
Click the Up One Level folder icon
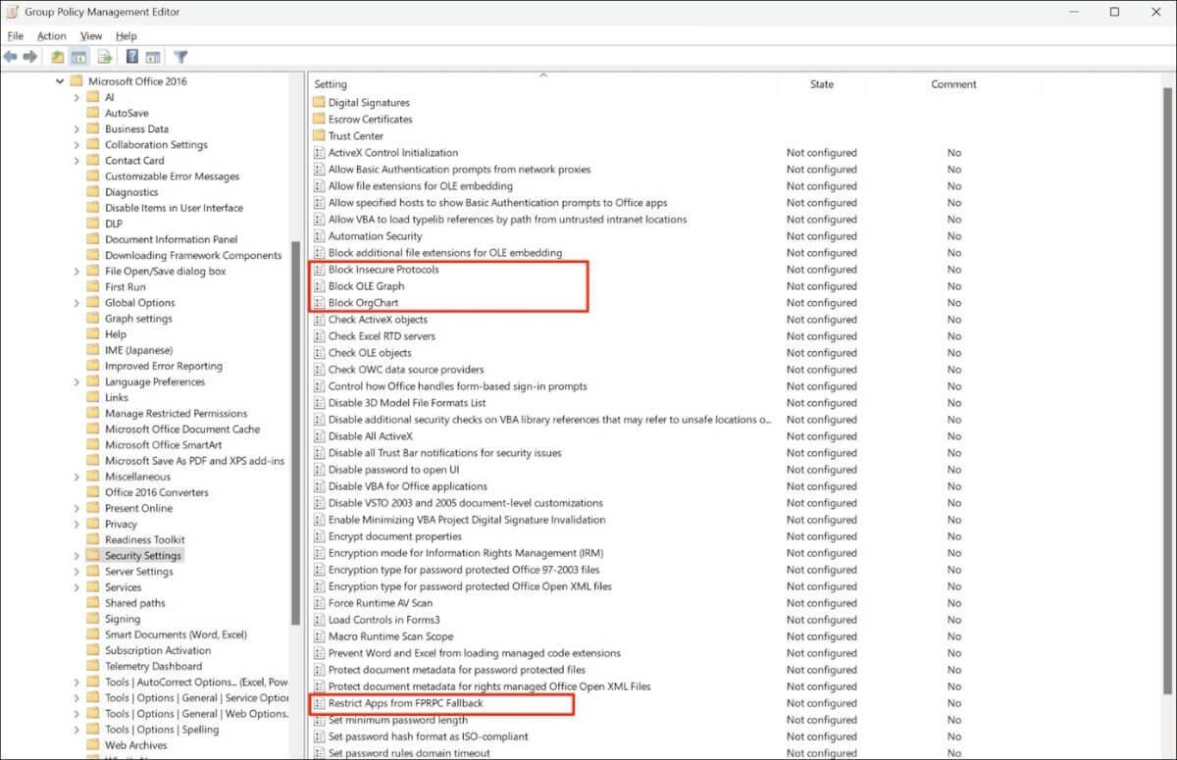pyautogui.click(x=58, y=57)
